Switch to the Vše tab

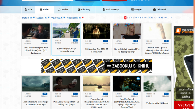[28, 9]
